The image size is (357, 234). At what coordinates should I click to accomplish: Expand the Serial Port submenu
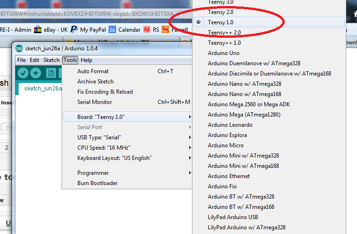(127, 127)
